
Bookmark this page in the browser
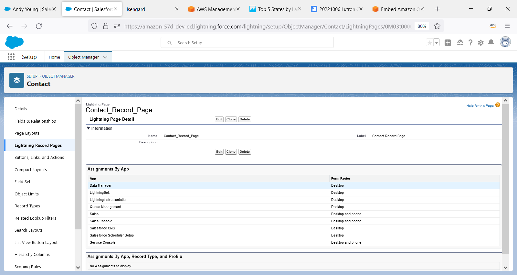click(437, 26)
